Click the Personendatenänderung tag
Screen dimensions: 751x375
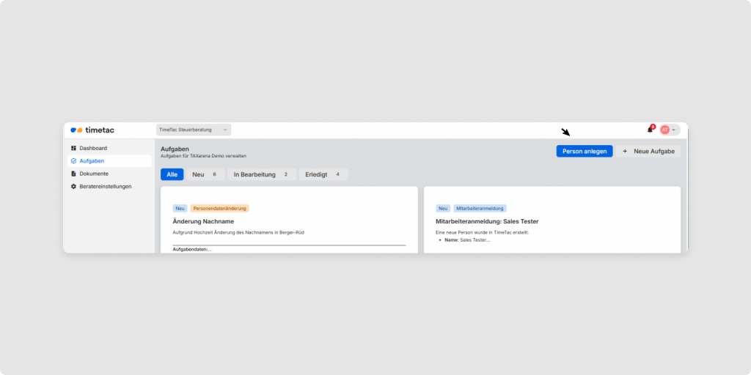click(220, 208)
